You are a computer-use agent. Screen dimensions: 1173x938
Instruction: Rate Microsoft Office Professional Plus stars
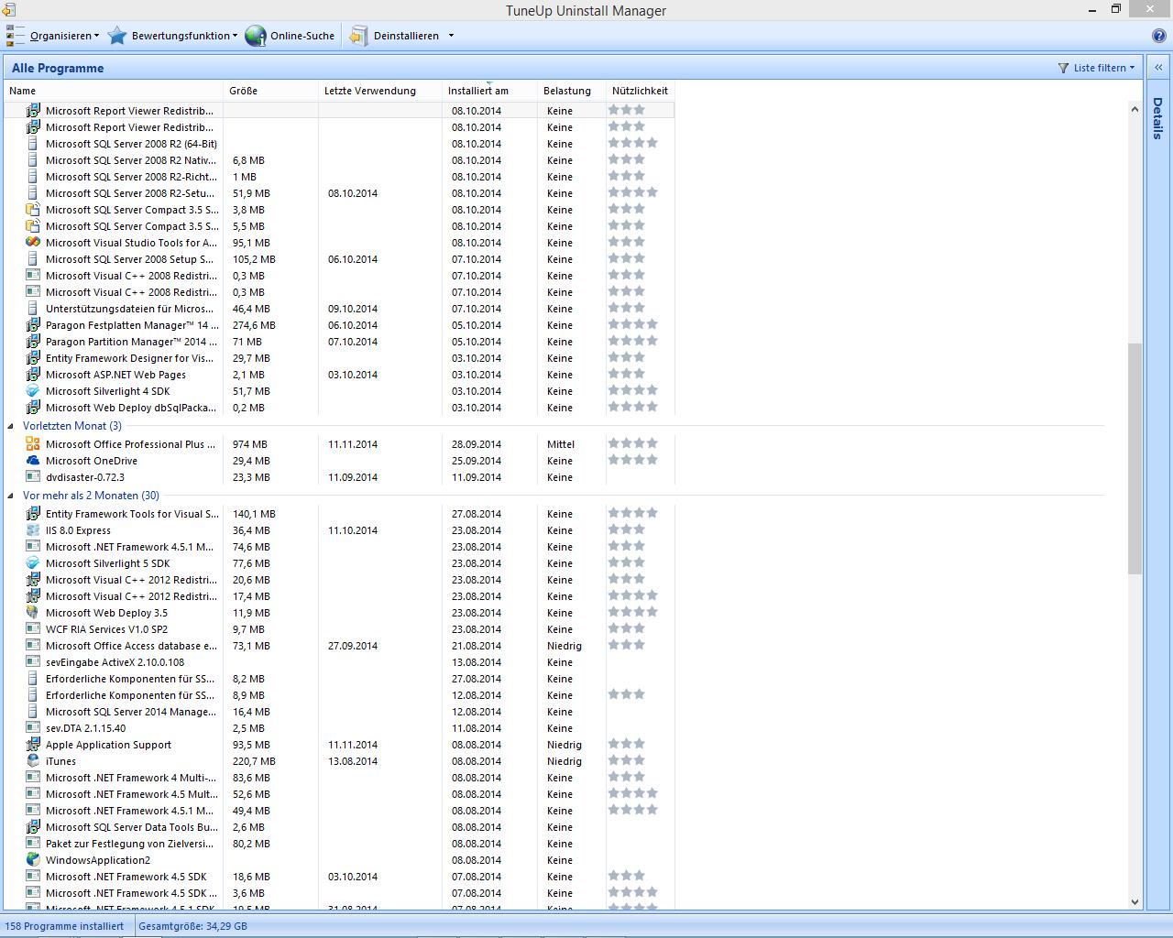[x=633, y=443]
